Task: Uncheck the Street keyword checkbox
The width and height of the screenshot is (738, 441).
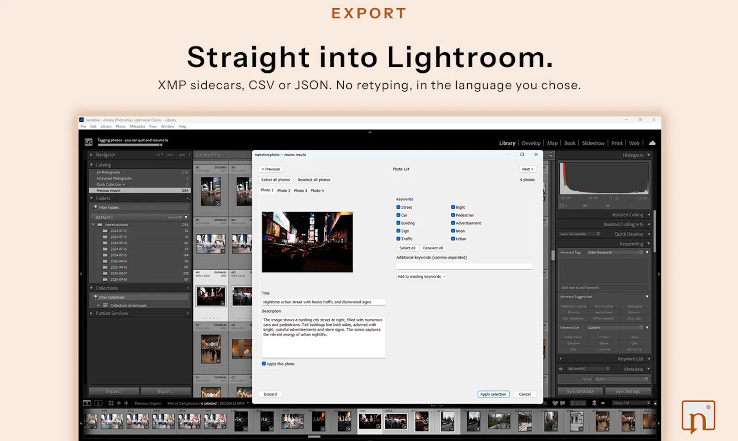Action: (x=399, y=207)
